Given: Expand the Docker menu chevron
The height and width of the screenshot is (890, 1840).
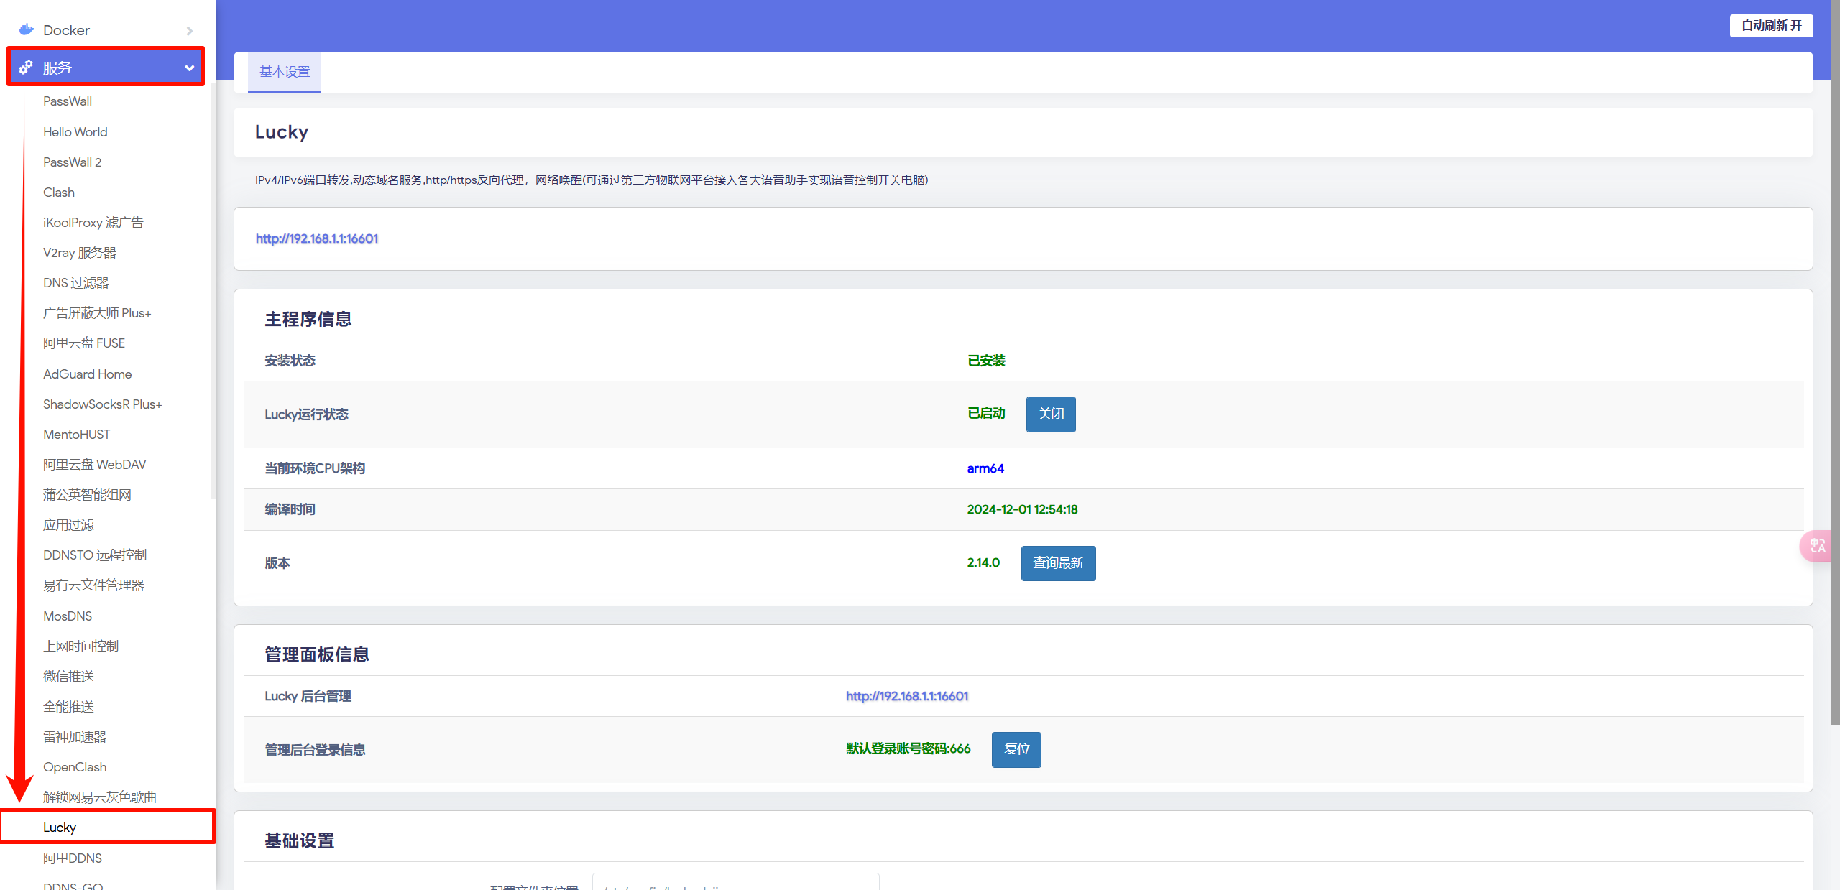Looking at the screenshot, I should [x=190, y=31].
